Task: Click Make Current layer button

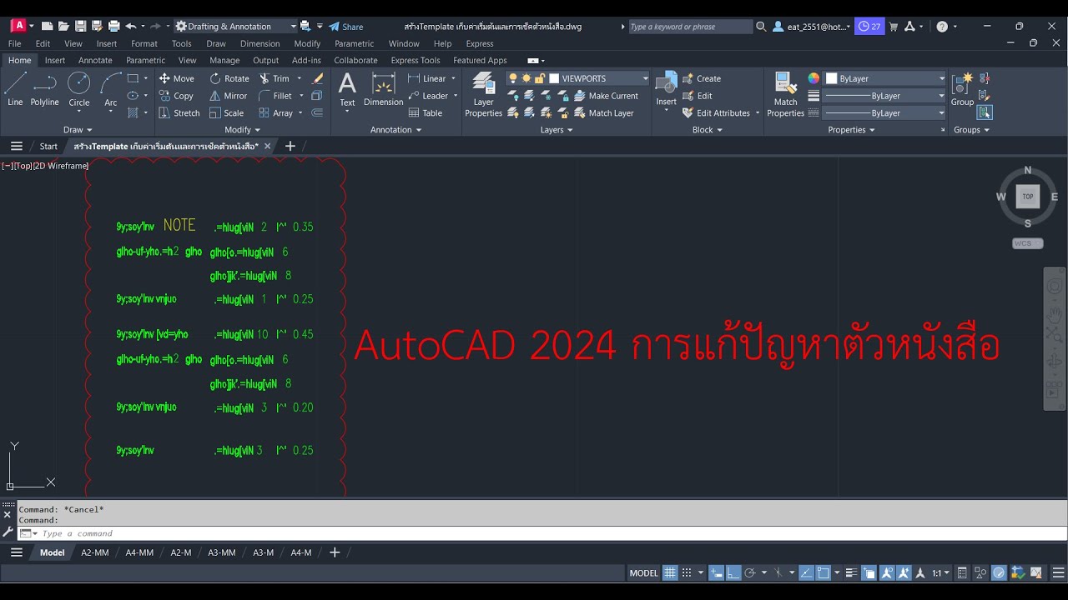Action: point(606,96)
